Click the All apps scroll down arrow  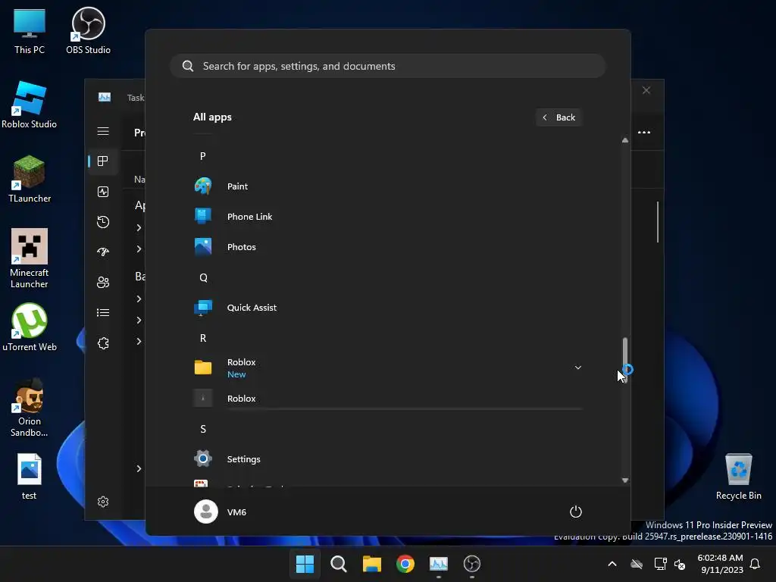[x=625, y=480]
